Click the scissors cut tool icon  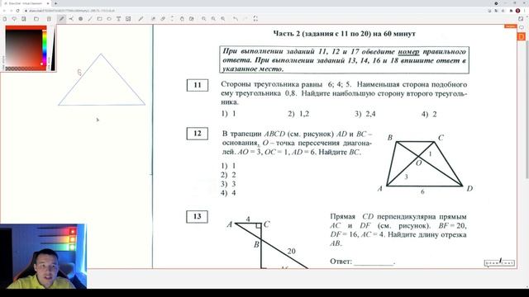point(71,19)
